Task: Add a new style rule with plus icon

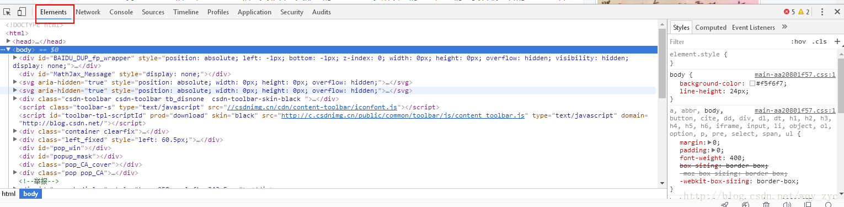Action: 837,41
